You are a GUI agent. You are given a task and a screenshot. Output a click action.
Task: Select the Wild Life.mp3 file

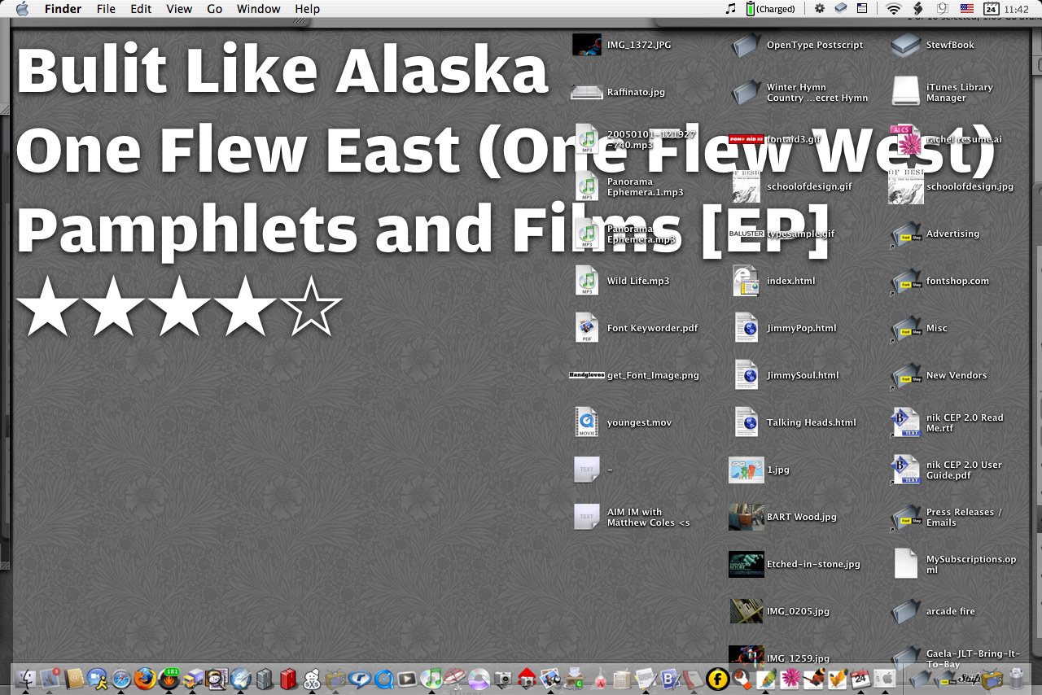(x=586, y=281)
